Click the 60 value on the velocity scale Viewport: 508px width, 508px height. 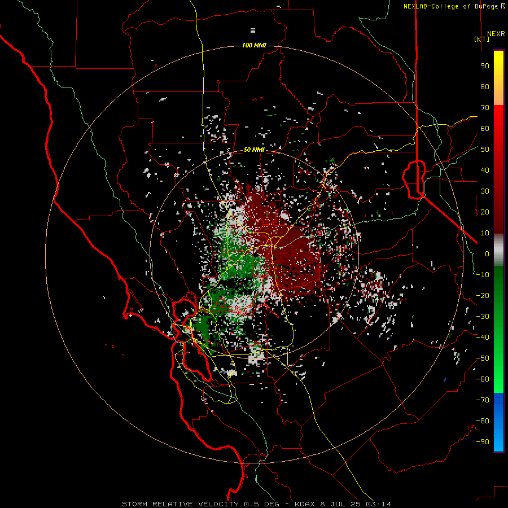pyautogui.click(x=485, y=129)
